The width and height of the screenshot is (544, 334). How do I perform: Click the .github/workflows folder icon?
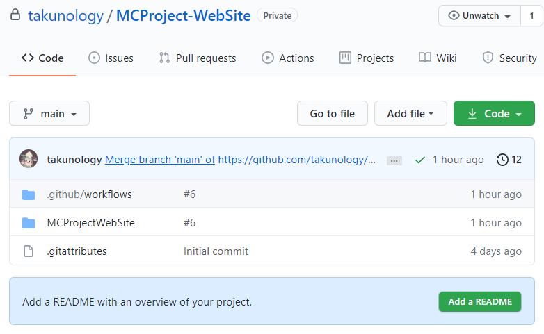pos(29,194)
